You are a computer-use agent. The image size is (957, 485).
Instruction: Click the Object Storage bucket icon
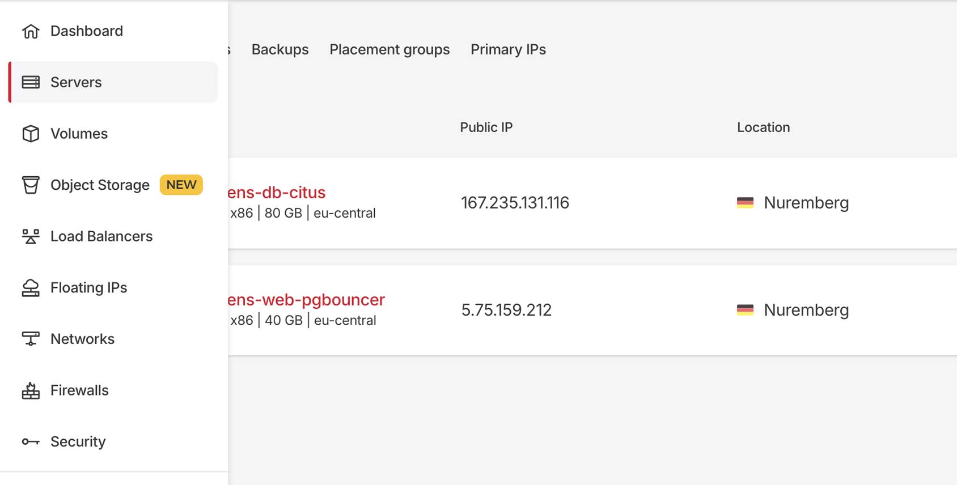click(31, 185)
